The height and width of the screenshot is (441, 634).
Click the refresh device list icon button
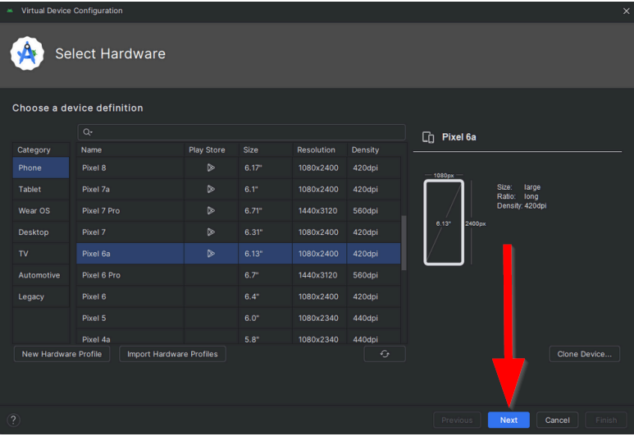coord(385,354)
